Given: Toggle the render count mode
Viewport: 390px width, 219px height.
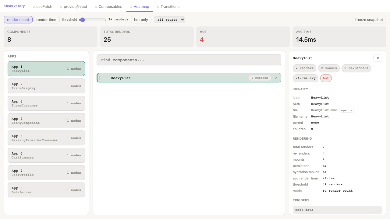Looking at the screenshot, I should pos(18,20).
